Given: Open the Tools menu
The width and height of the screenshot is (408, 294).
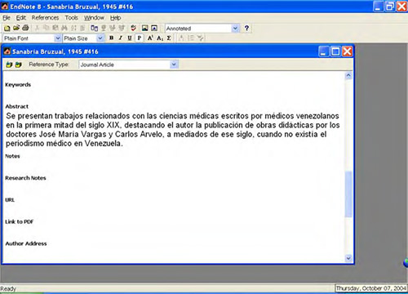Looking at the screenshot, I should (x=72, y=18).
